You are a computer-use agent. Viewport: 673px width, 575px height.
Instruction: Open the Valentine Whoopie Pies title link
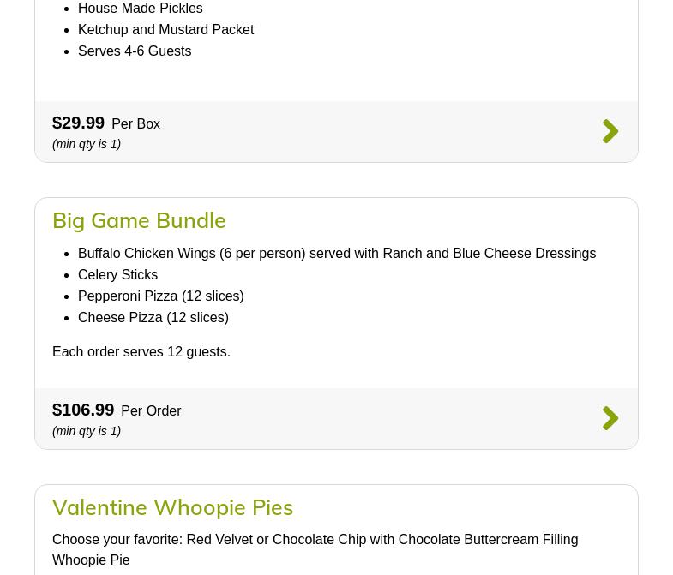[x=172, y=507]
